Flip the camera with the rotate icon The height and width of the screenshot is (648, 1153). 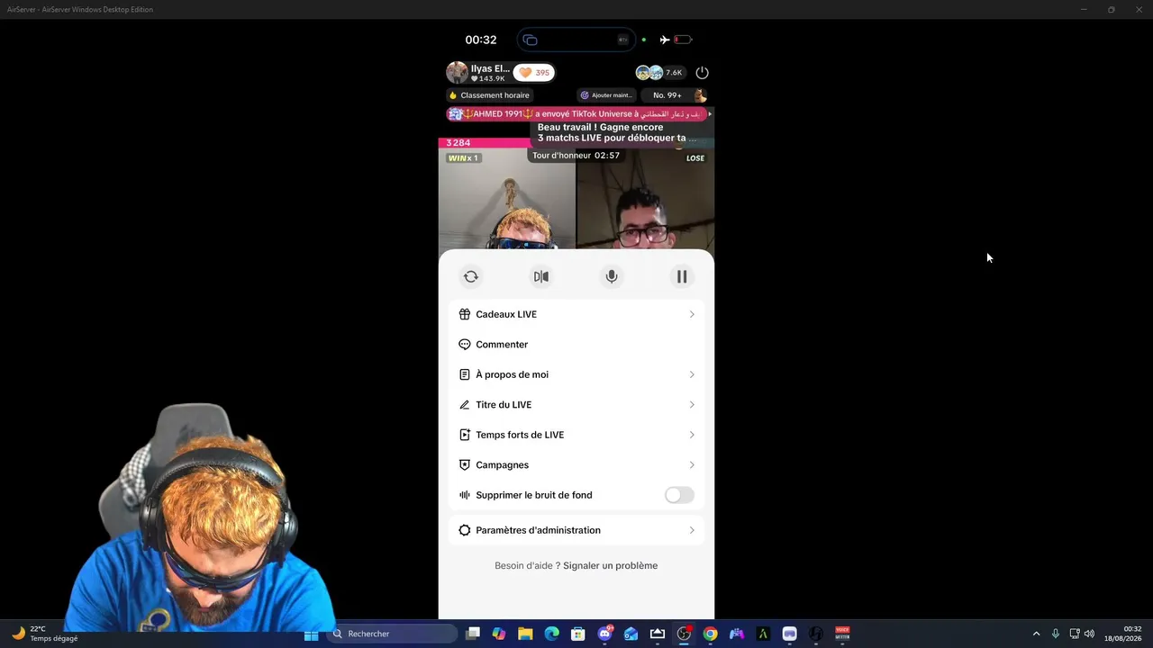point(471,277)
